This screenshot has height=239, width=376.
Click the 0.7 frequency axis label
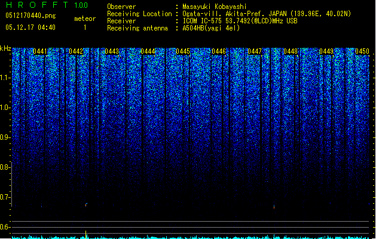4,197
